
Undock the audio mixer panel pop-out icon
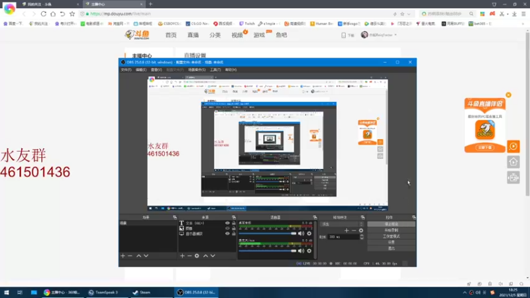pos(315,217)
